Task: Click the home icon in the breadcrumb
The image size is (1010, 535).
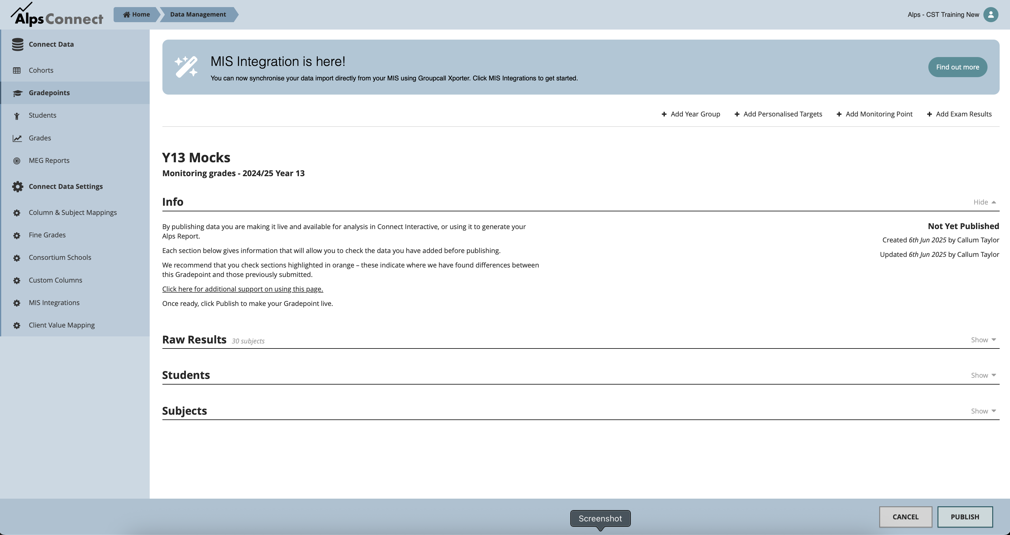Action: (x=126, y=14)
